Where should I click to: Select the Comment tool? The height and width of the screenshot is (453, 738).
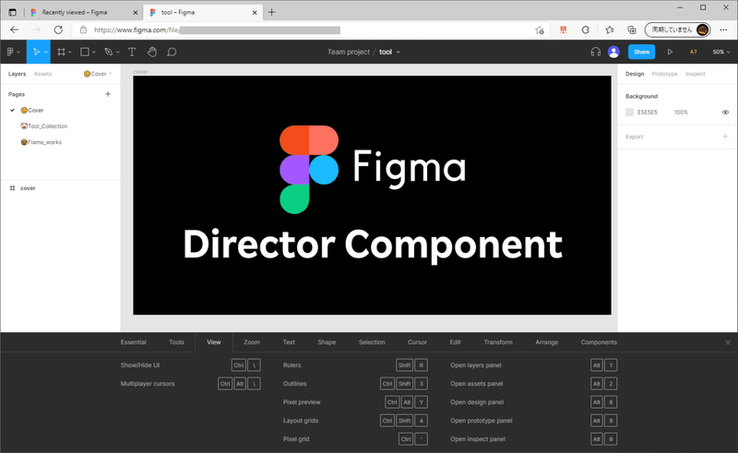[x=172, y=52]
